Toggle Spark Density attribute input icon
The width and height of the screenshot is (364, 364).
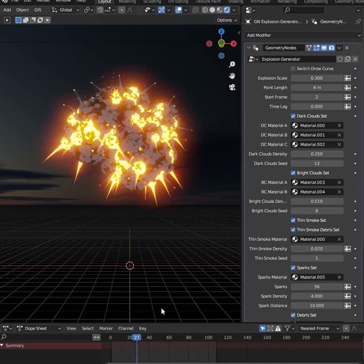click(347, 296)
